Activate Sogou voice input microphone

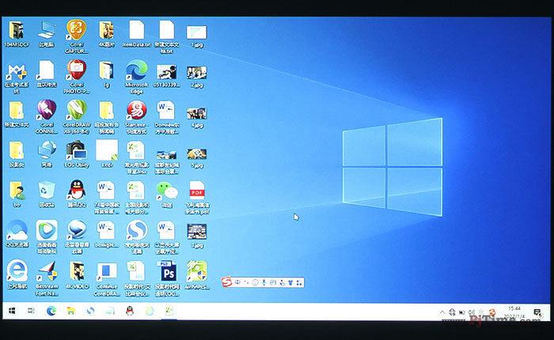click(x=264, y=282)
